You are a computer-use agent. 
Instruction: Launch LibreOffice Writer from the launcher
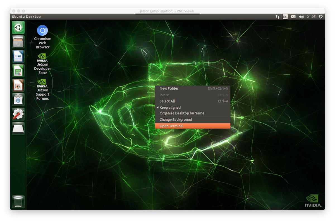18,56
